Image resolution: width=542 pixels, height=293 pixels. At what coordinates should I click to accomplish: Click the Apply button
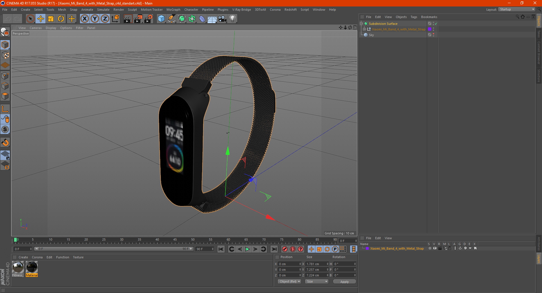[344, 281]
